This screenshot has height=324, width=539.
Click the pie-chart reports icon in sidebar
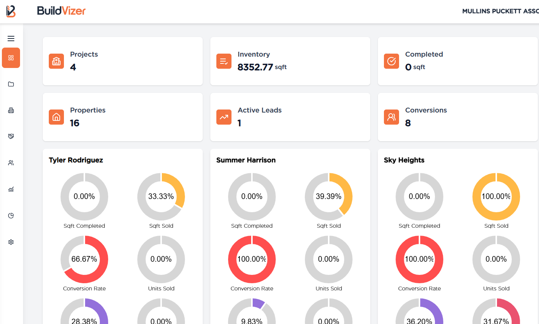(11, 215)
